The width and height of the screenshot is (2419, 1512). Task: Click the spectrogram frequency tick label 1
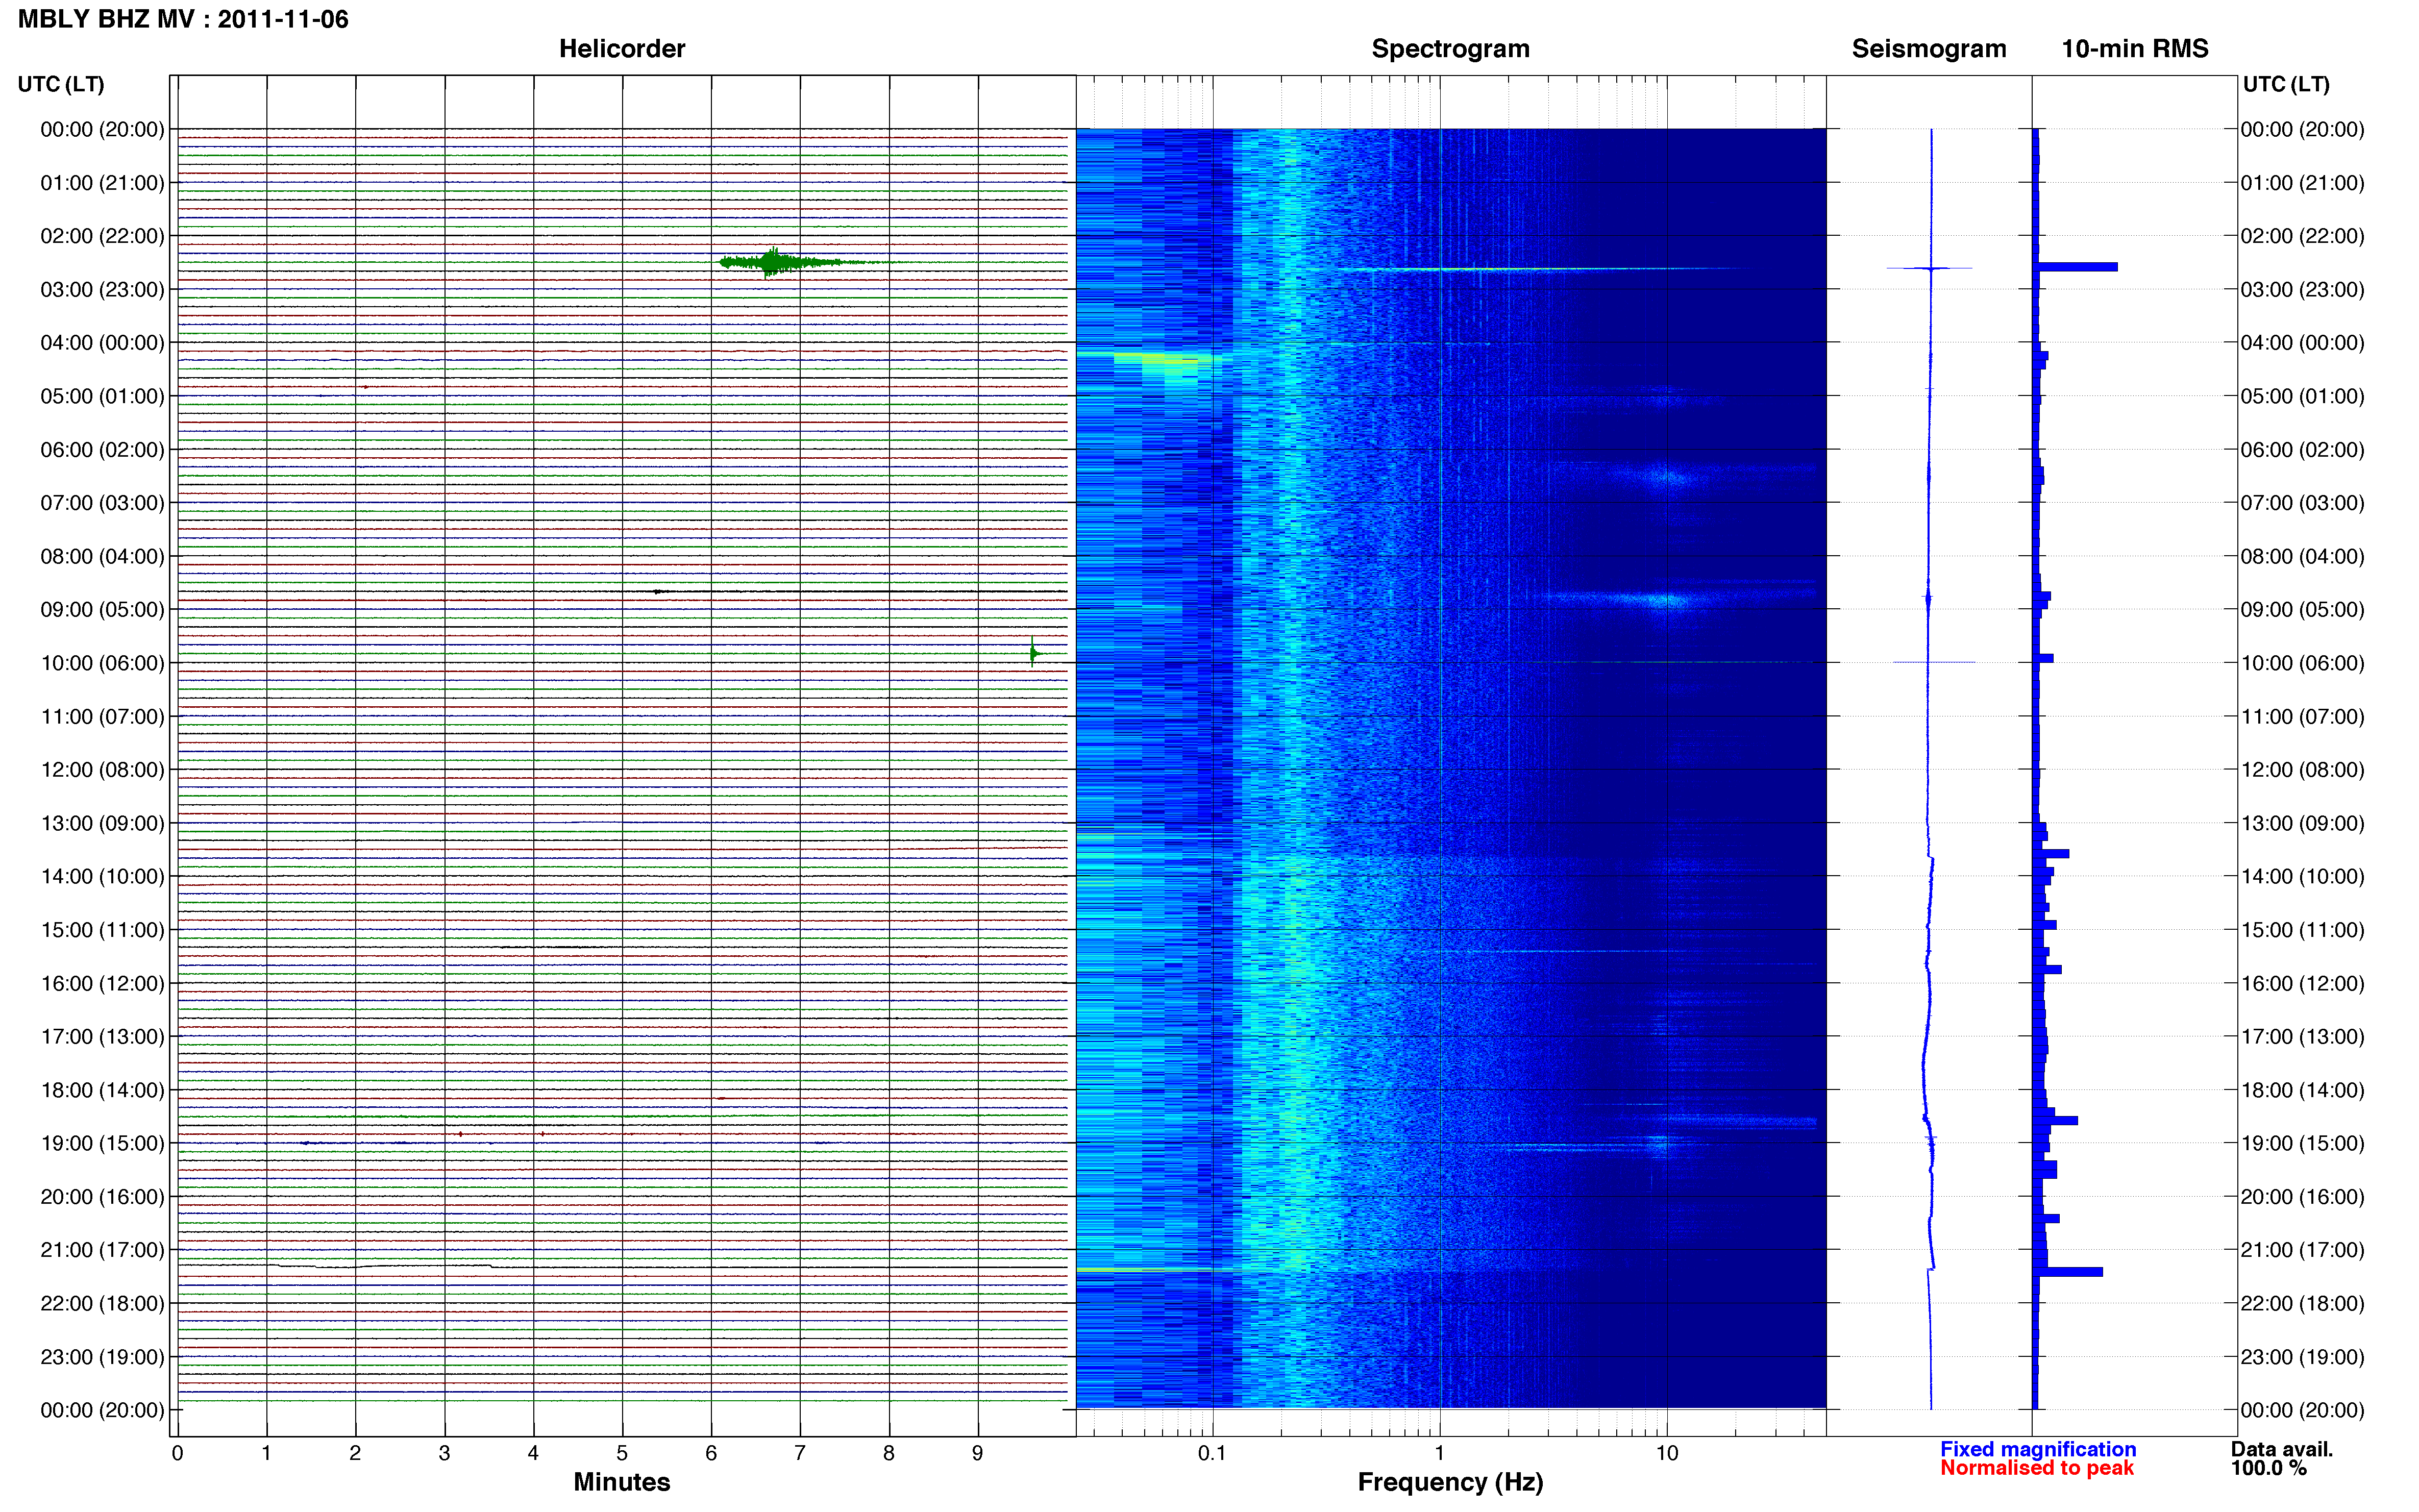(1439, 1453)
